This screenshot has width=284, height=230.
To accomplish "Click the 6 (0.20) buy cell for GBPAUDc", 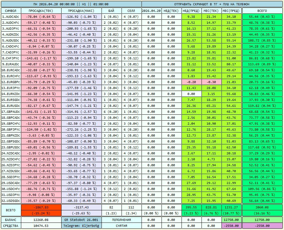I will [112, 112].
